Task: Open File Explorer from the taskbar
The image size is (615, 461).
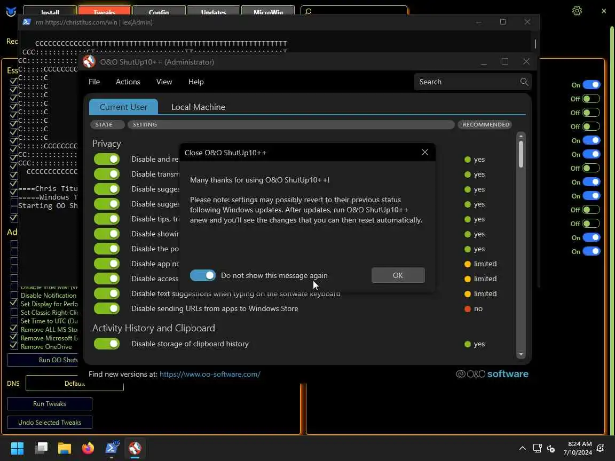Action: (x=64, y=448)
